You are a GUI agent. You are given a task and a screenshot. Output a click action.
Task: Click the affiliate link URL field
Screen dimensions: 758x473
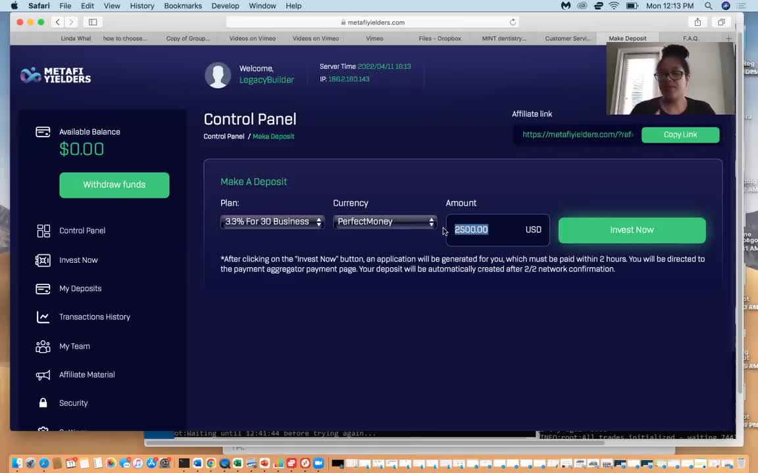coord(578,135)
